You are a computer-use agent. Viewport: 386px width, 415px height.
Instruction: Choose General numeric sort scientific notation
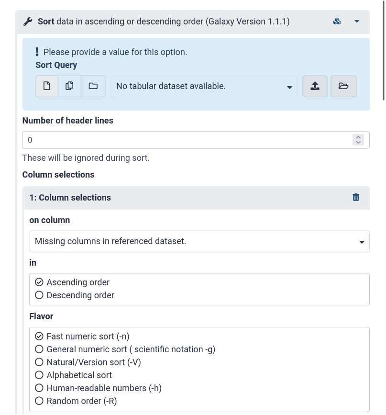point(39,349)
